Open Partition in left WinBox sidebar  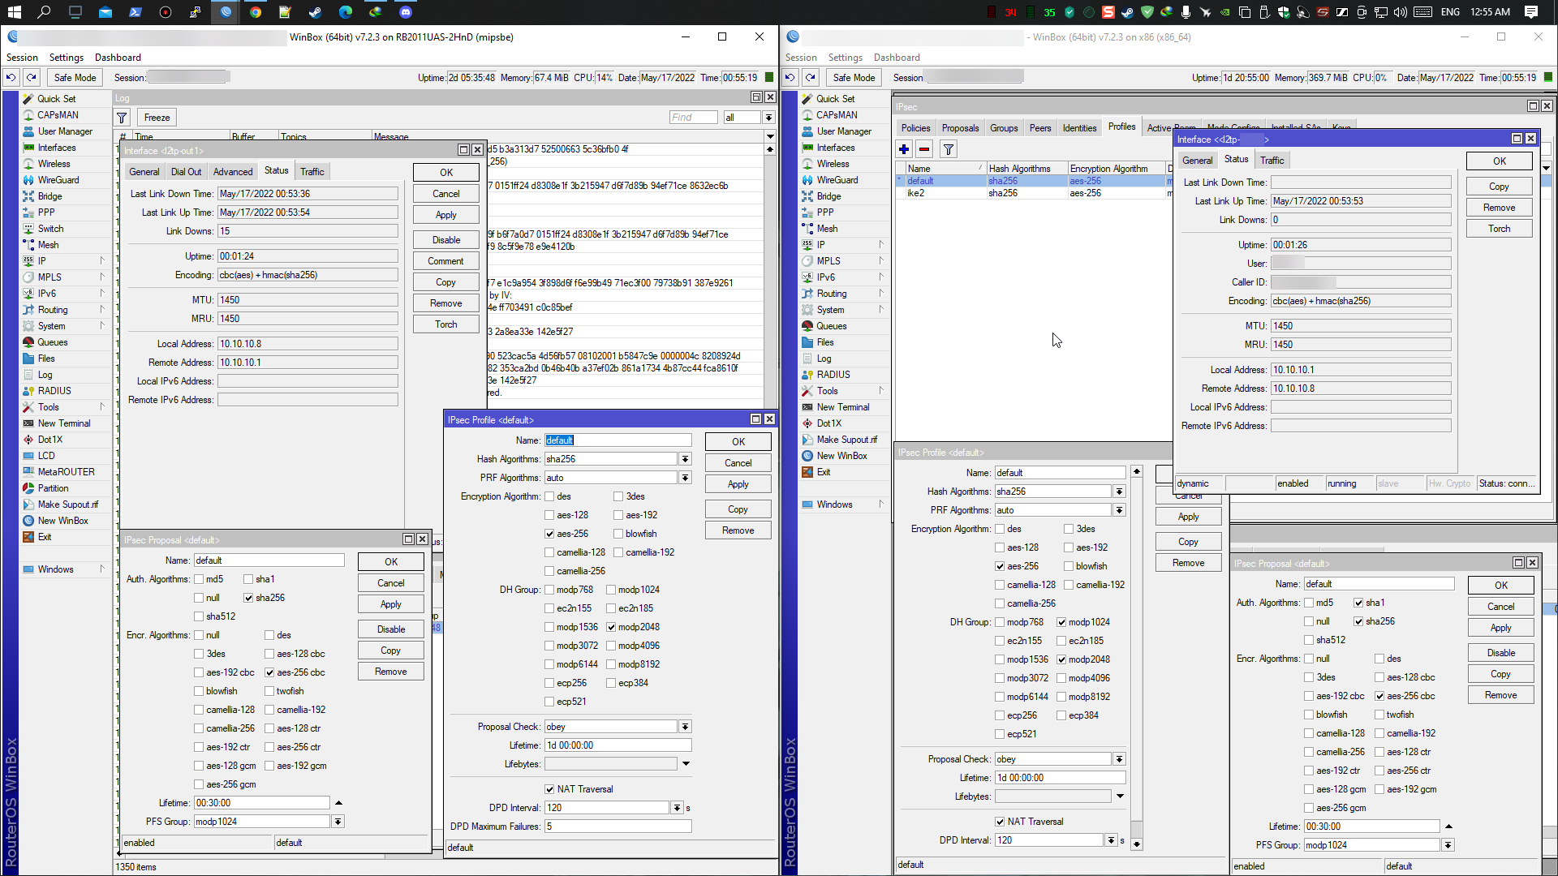click(53, 488)
